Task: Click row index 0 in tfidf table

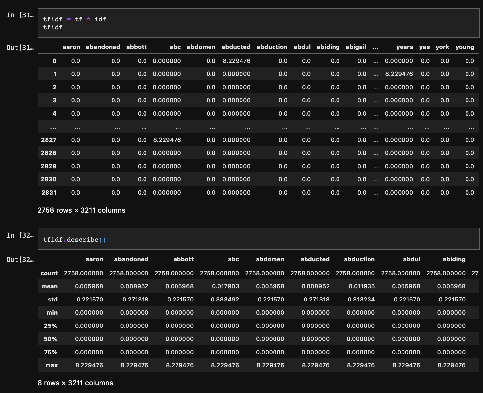Action: (54, 61)
